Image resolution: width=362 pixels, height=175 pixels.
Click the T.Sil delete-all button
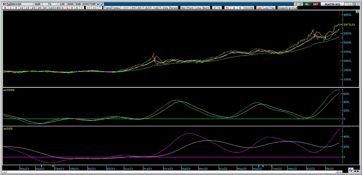[x=145, y=8]
